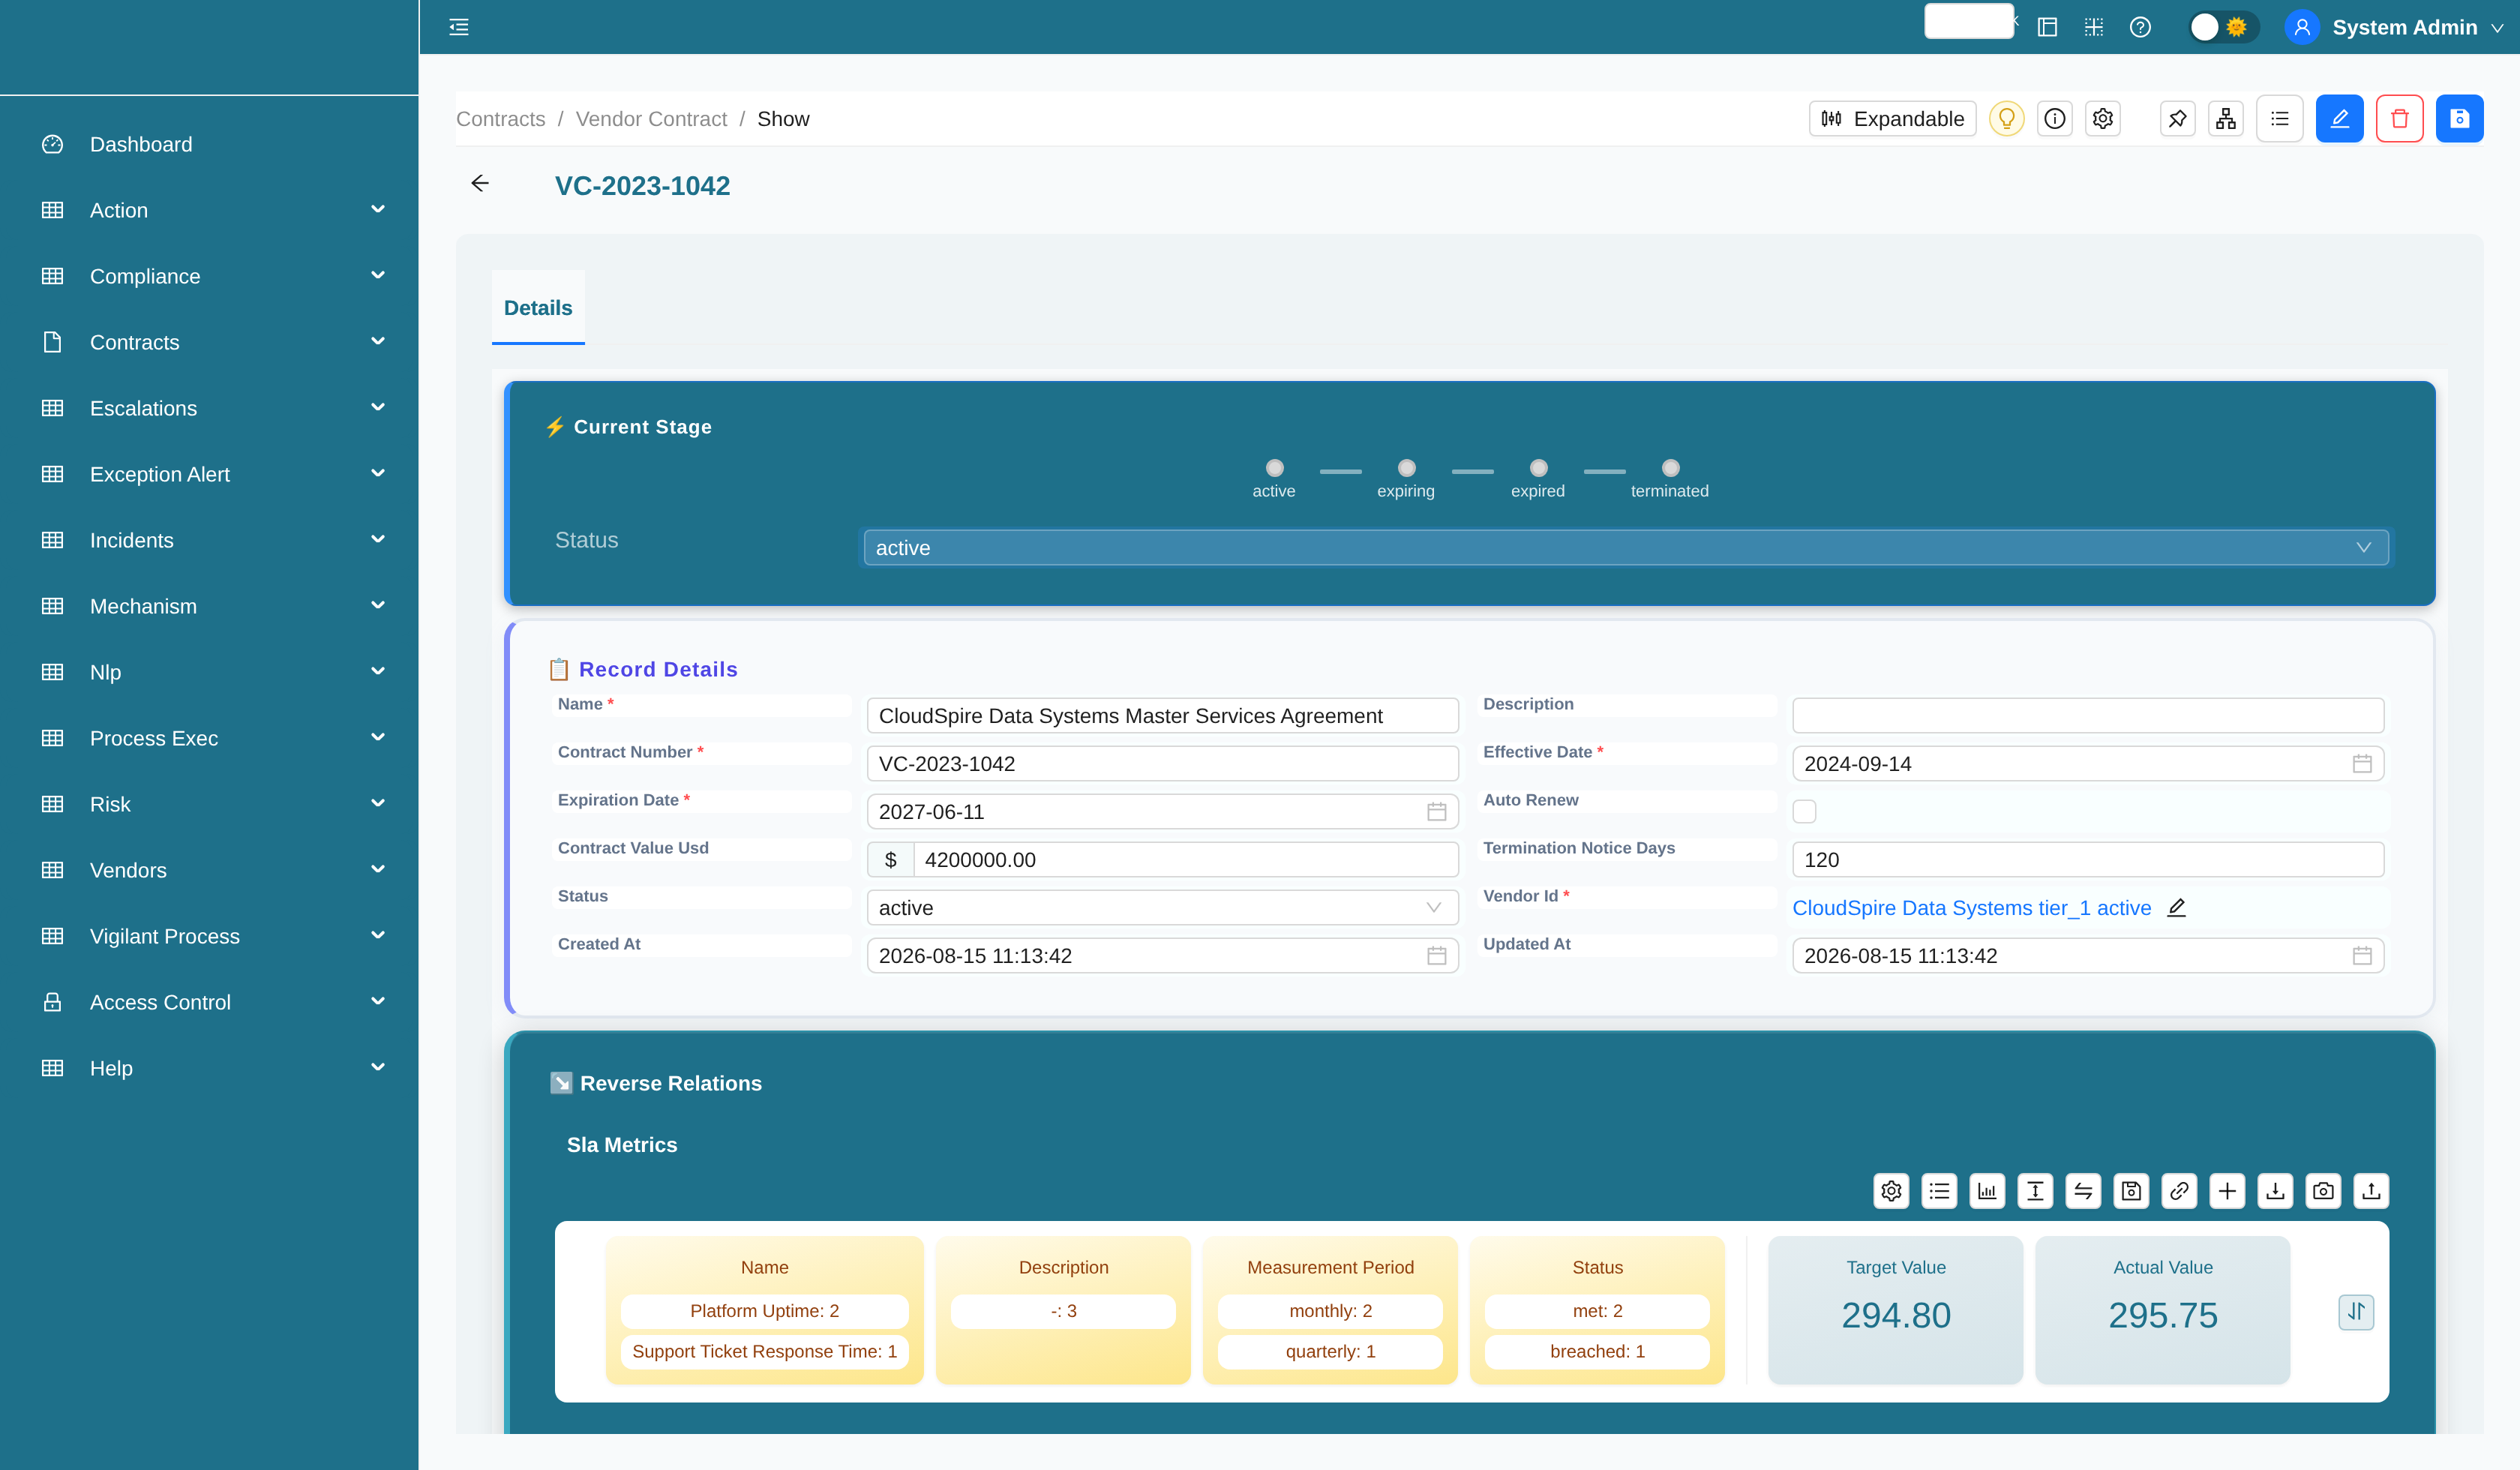Screen dimensions: 2520x1470
Task: Take a Sla Metrics snapshot with camera icon
Action: (2323, 1191)
